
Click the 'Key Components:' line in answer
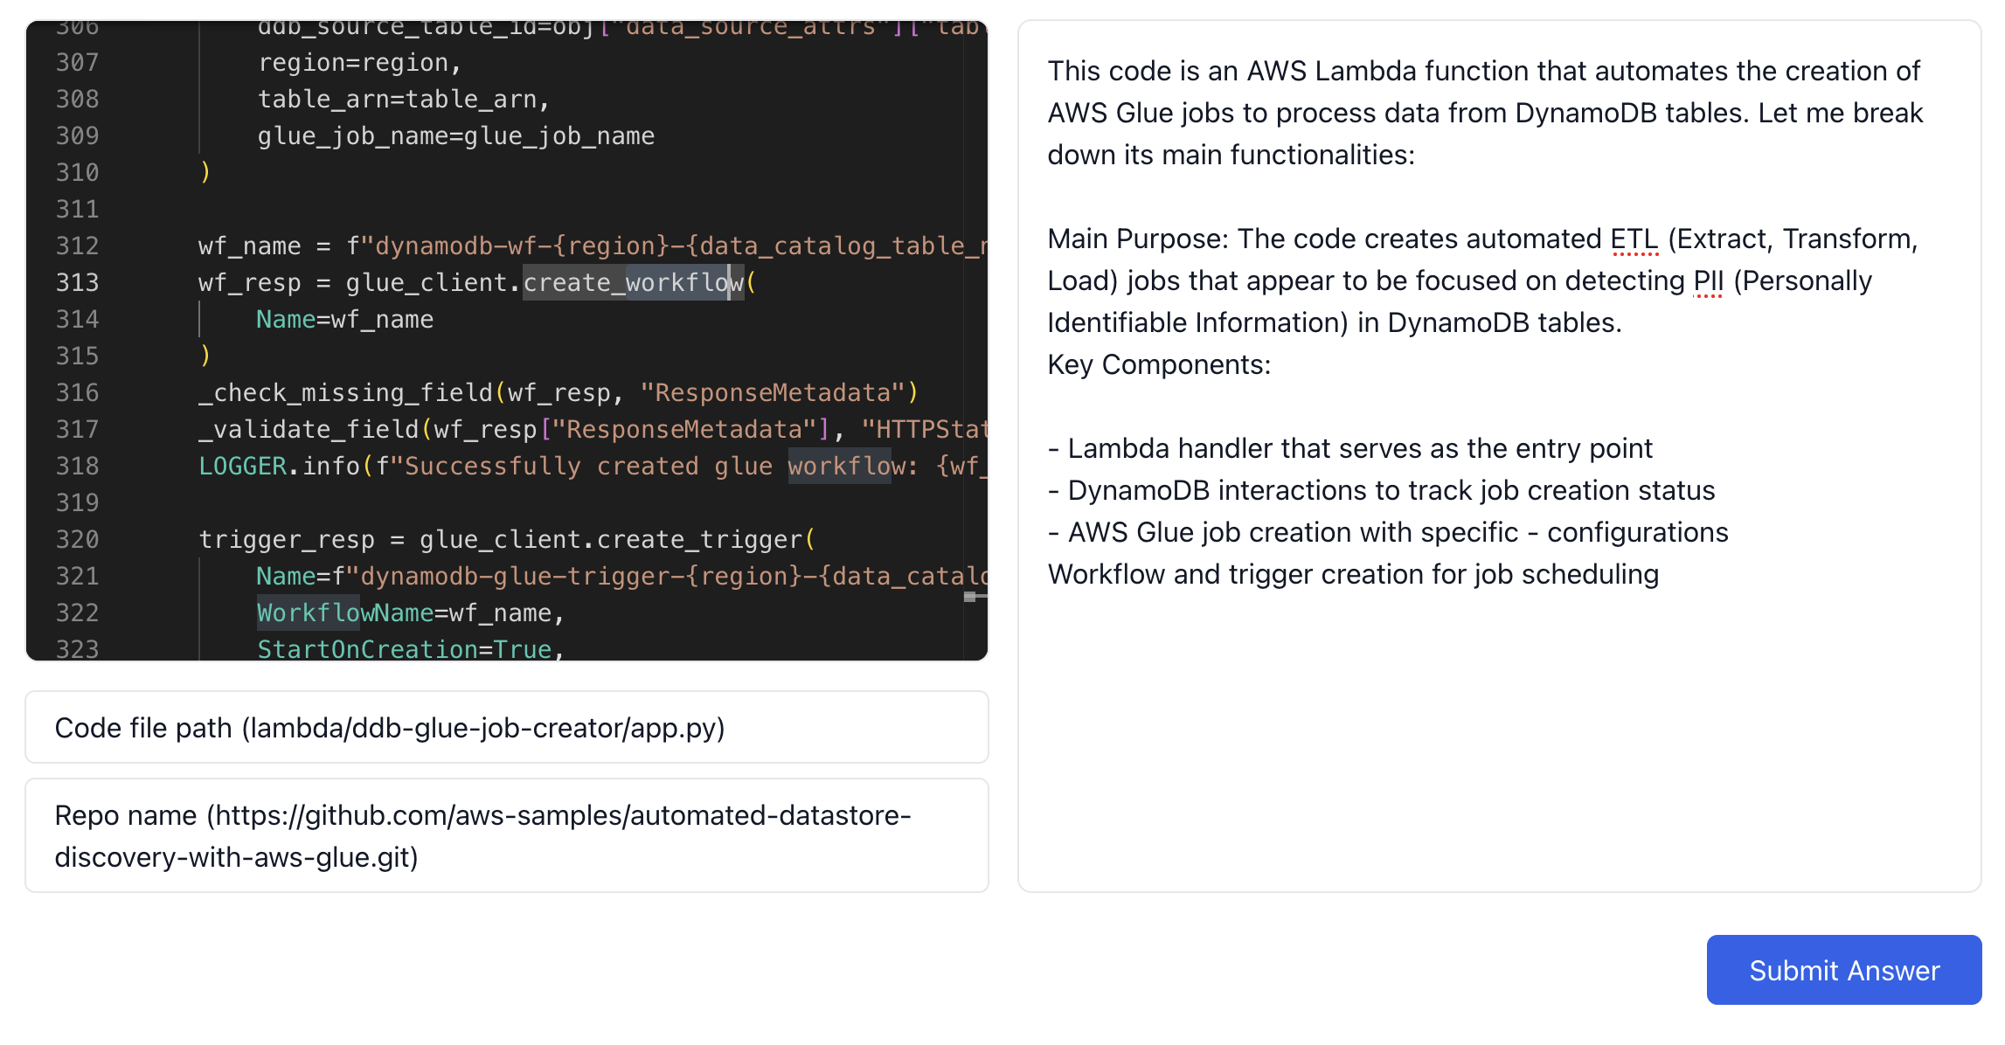1159,364
